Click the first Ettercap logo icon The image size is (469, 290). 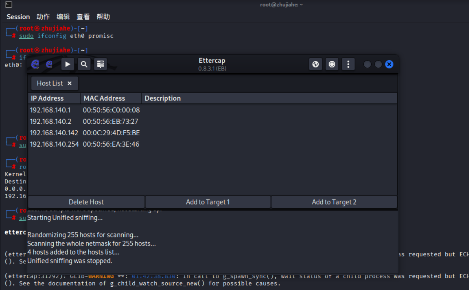[x=35, y=64]
